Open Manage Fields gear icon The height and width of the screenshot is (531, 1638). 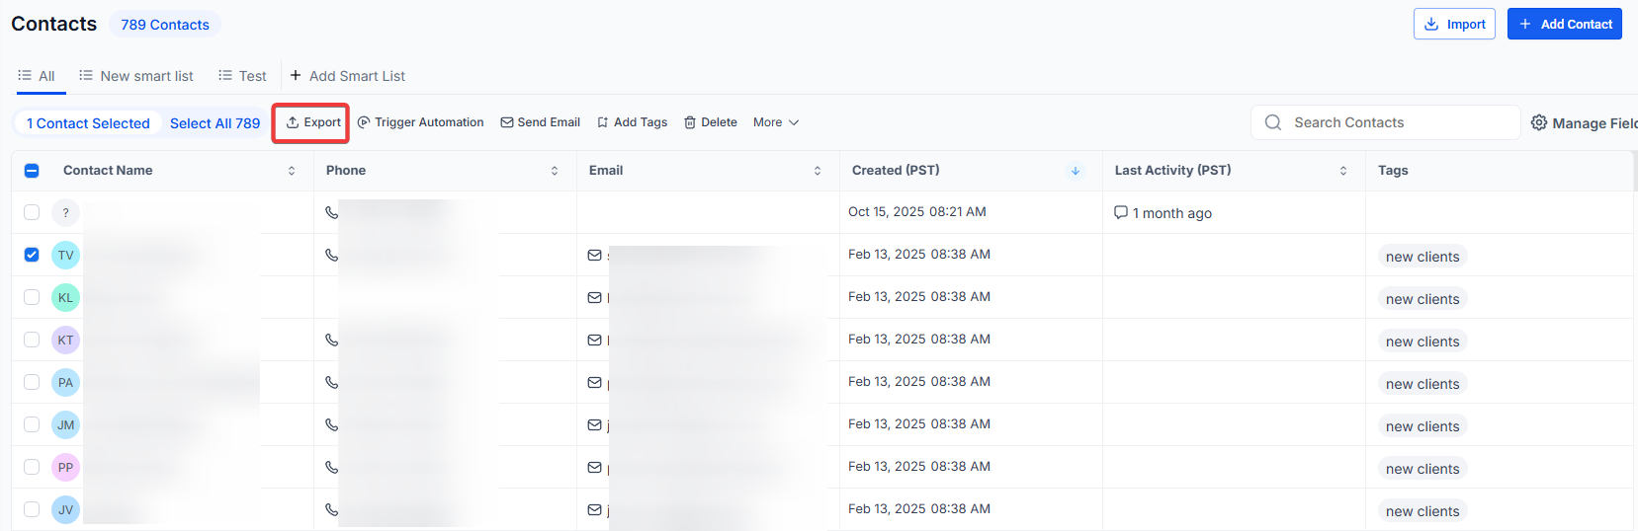coord(1539,122)
